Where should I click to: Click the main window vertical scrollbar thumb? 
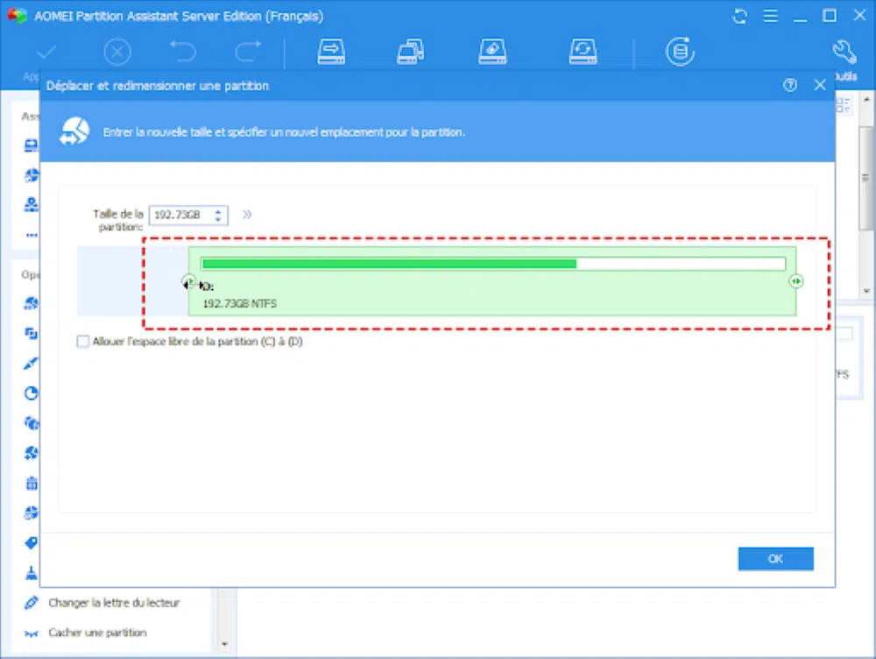[866, 178]
